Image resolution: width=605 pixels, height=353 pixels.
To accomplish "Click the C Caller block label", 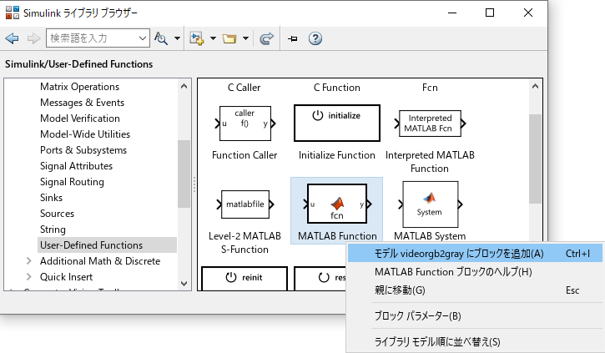I will [245, 88].
